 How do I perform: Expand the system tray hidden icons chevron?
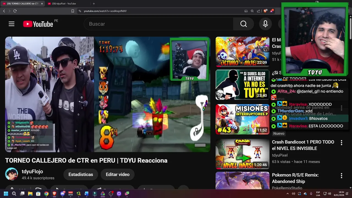288,194
